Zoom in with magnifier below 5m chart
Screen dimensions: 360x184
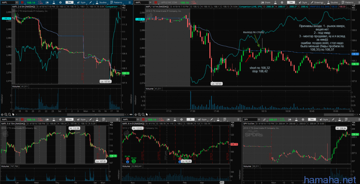(x=6, y=114)
